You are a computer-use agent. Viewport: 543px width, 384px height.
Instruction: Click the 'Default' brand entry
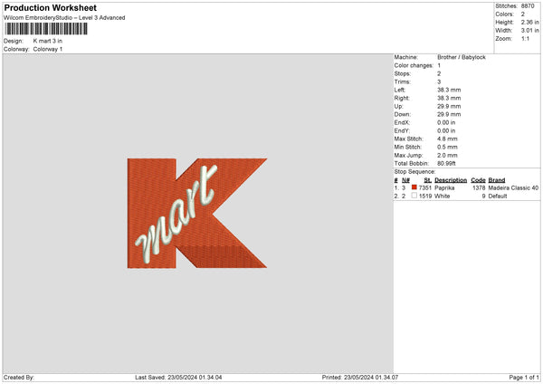coord(498,197)
